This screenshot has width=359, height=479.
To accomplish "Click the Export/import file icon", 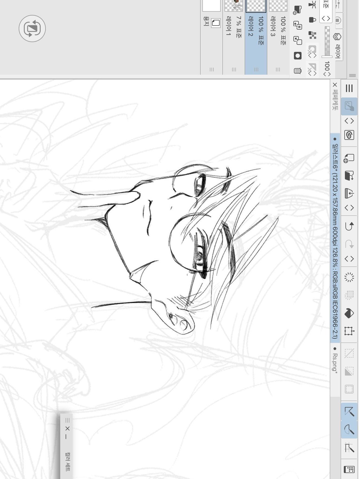I will (x=349, y=193).
